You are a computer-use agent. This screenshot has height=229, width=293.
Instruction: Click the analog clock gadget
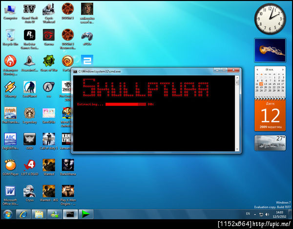(270, 19)
